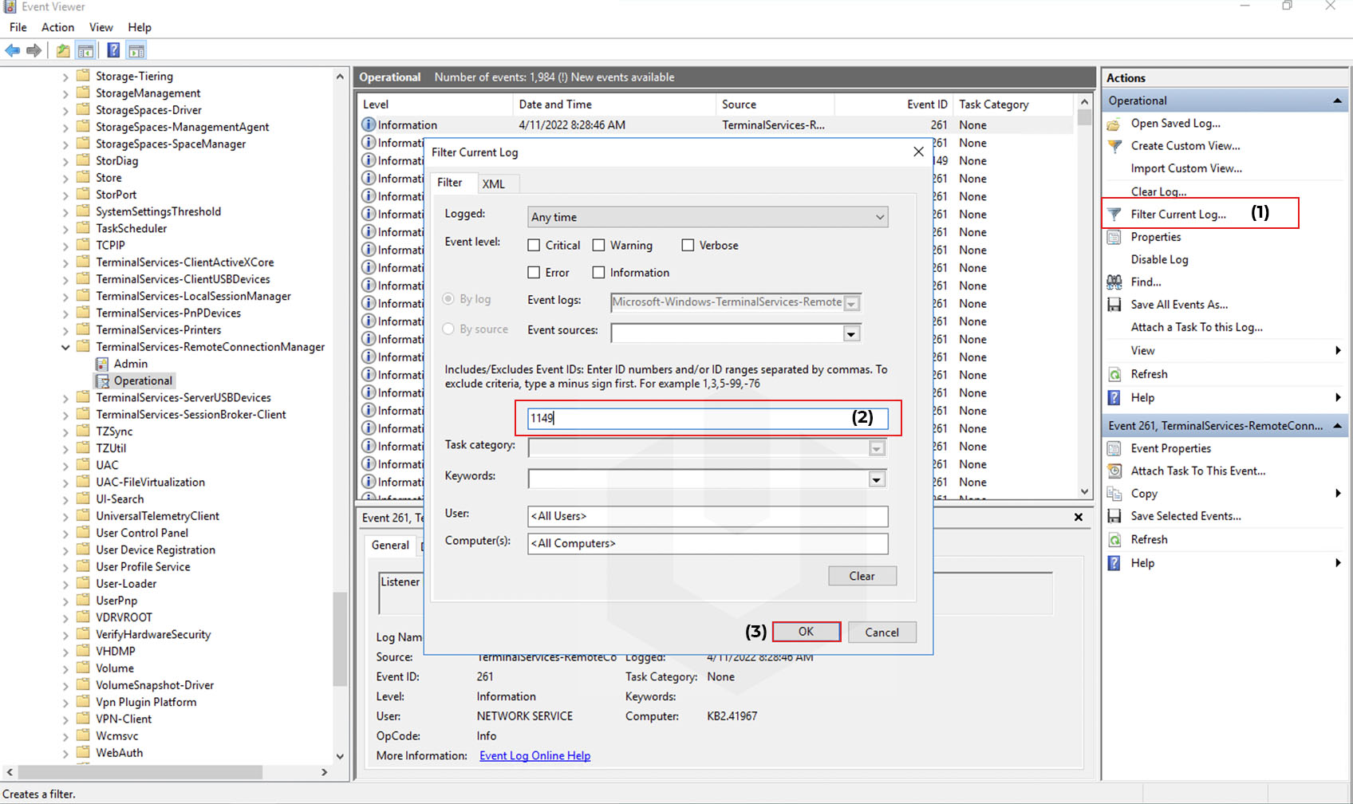Open the Event Log Online Help link
This screenshot has width=1353, height=804.
click(x=534, y=755)
